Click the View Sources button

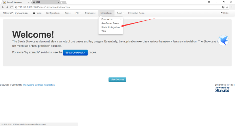(x=117, y=79)
